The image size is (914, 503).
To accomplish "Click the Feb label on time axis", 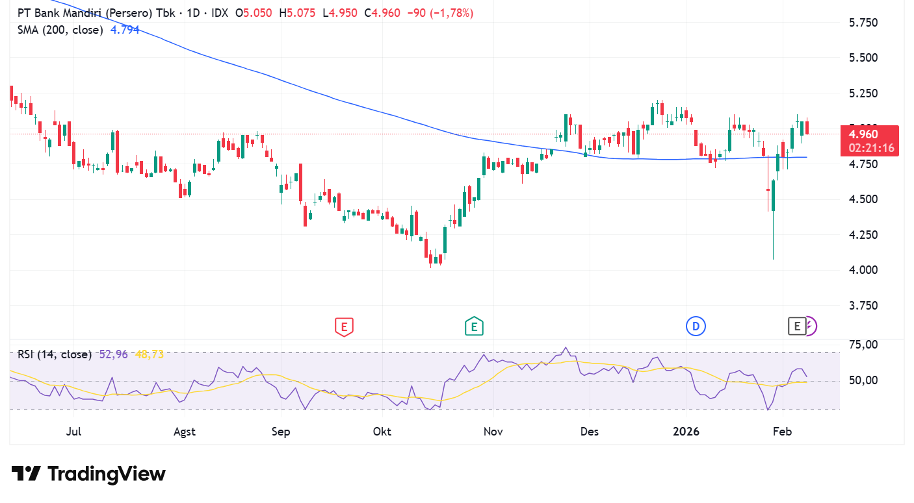I will point(781,432).
